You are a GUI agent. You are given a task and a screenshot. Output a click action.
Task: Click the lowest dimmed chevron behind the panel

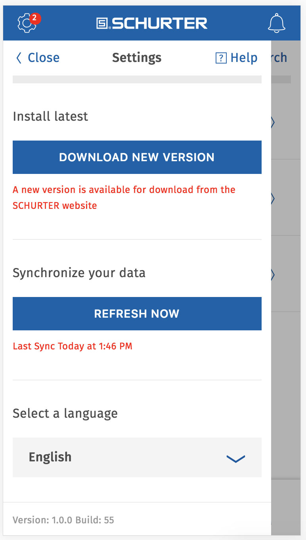(x=273, y=274)
